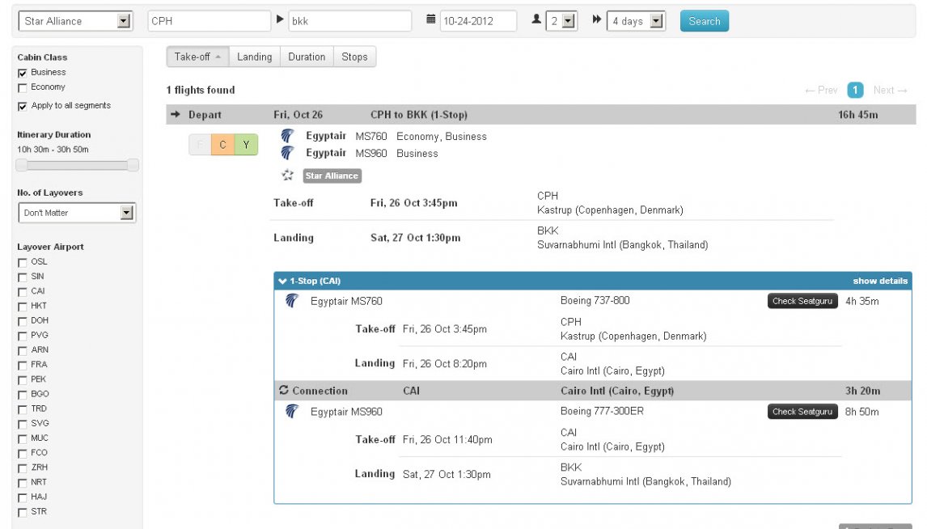This screenshot has height=529, width=927.
Task: Click the Egyptair logo next to MS760 Economy, Business
Action: pyautogui.click(x=287, y=136)
